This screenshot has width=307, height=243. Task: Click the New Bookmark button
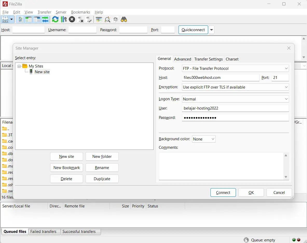(x=67, y=168)
